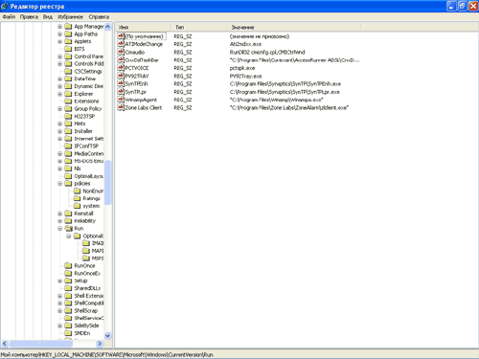Collapse the policies key

[59, 184]
